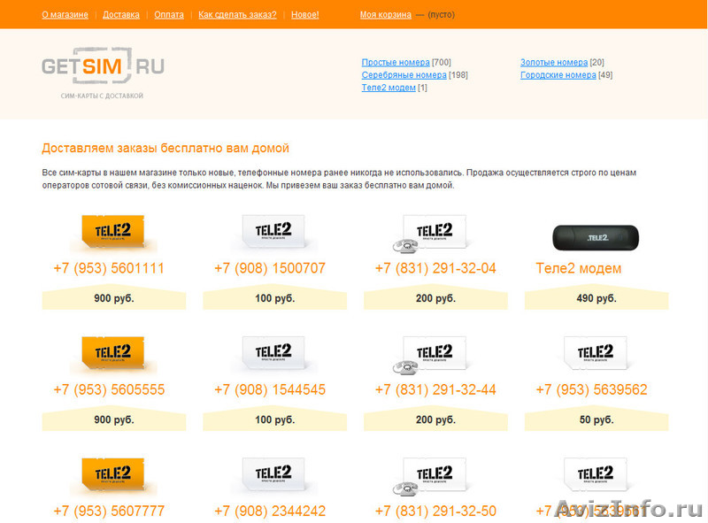Click the count '[198]' beside Серебряные номера

[x=458, y=75]
